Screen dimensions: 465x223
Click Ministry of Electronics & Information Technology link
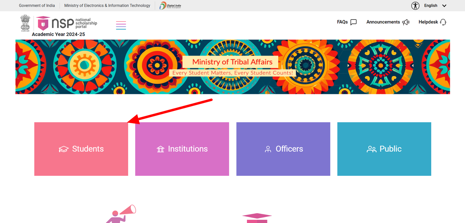point(107,6)
